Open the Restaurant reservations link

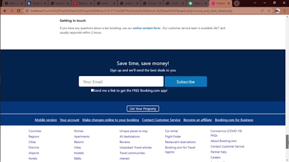[180, 142]
